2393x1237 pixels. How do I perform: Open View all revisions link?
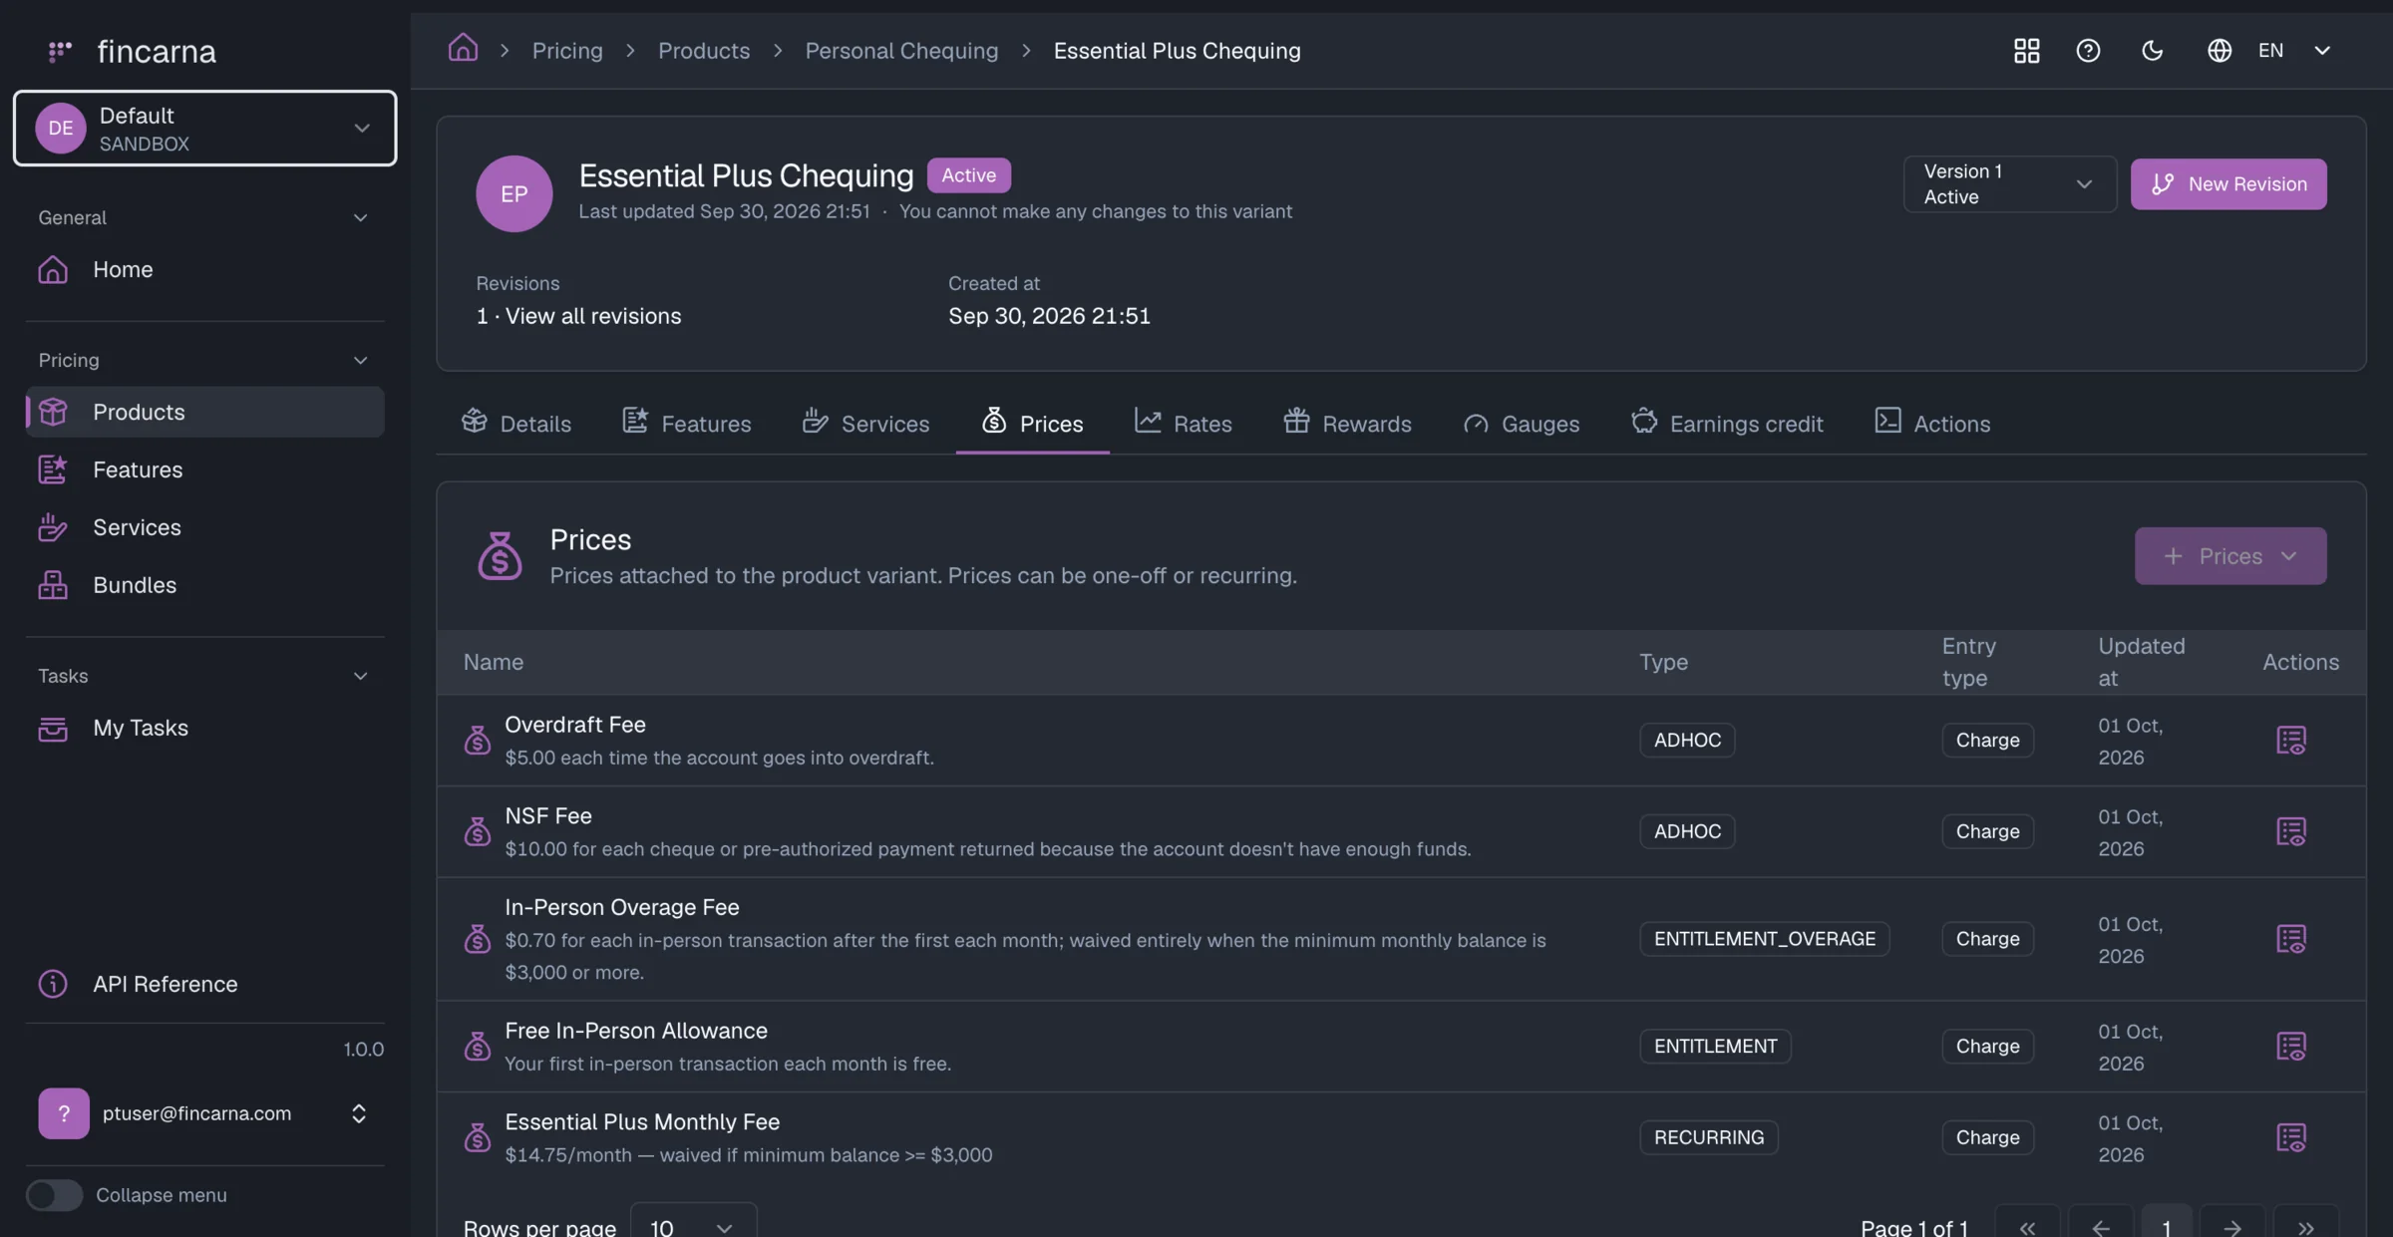click(593, 316)
